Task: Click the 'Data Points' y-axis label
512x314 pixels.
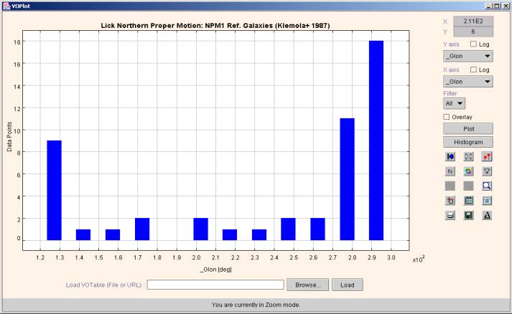Action: pos(9,137)
